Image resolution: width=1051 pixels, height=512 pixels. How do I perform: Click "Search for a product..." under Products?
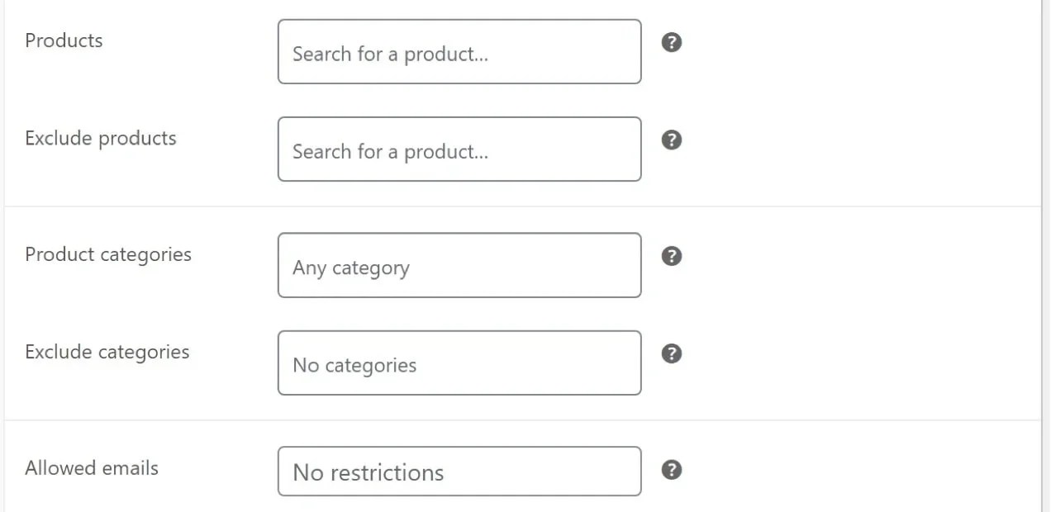[390, 55]
